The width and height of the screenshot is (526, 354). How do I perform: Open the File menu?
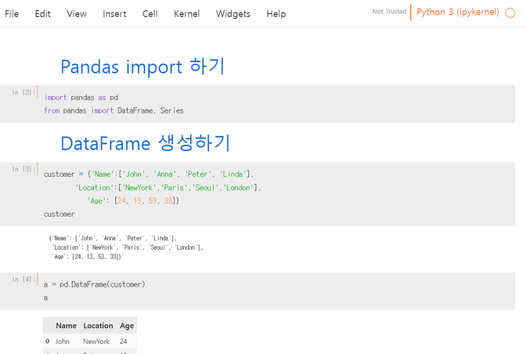pyautogui.click(x=12, y=13)
